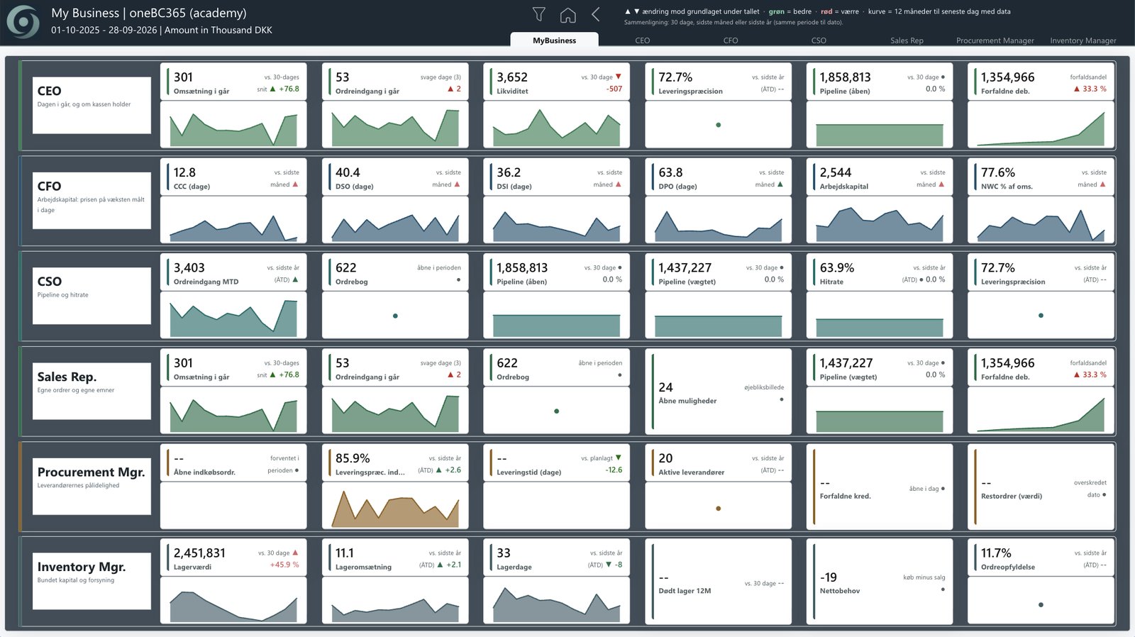Open the filter funnel icon in header
The width and height of the screenshot is (1135, 637).
click(539, 14)
